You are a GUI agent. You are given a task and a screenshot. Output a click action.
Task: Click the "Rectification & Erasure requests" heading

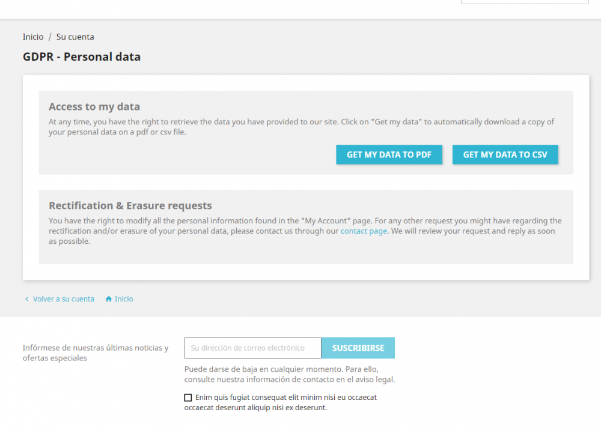[130, 206]
